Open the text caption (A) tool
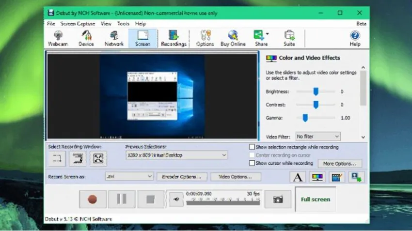412x231 pixels. pyautogui.click(x=298, y=177)
